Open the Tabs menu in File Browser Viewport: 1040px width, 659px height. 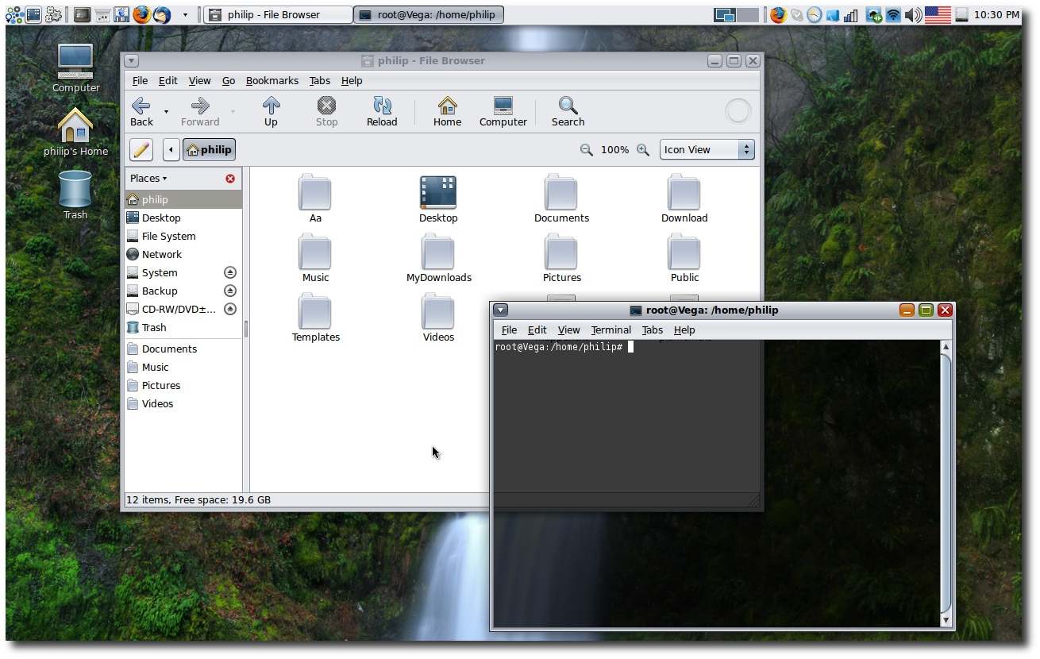click(320, 80)
